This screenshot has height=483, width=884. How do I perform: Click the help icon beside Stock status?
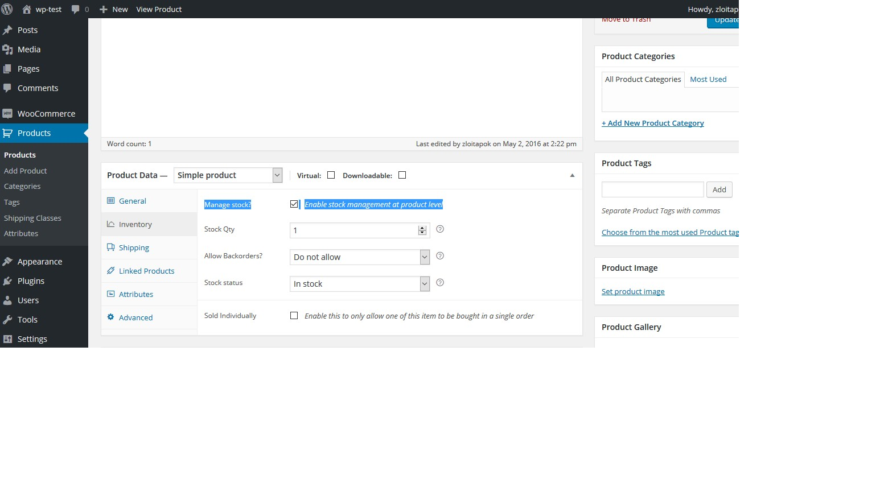click(x=440, y=283)
